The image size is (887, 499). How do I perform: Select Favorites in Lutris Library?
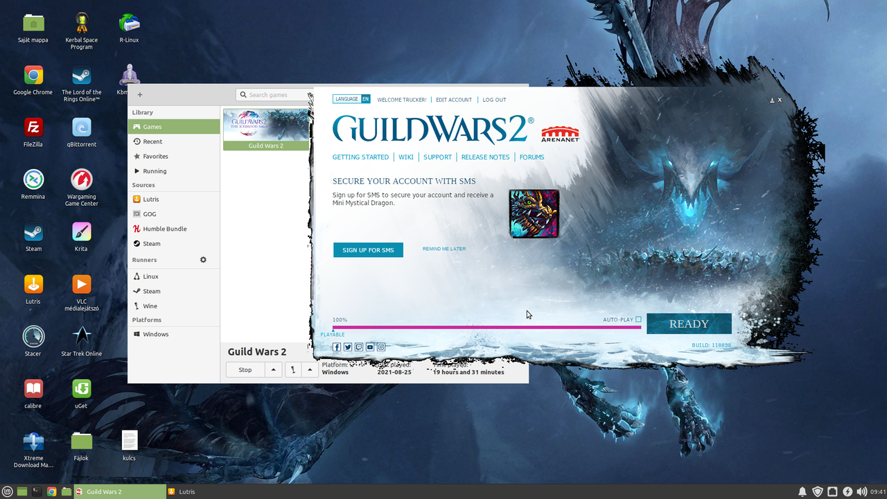point(174,156)
